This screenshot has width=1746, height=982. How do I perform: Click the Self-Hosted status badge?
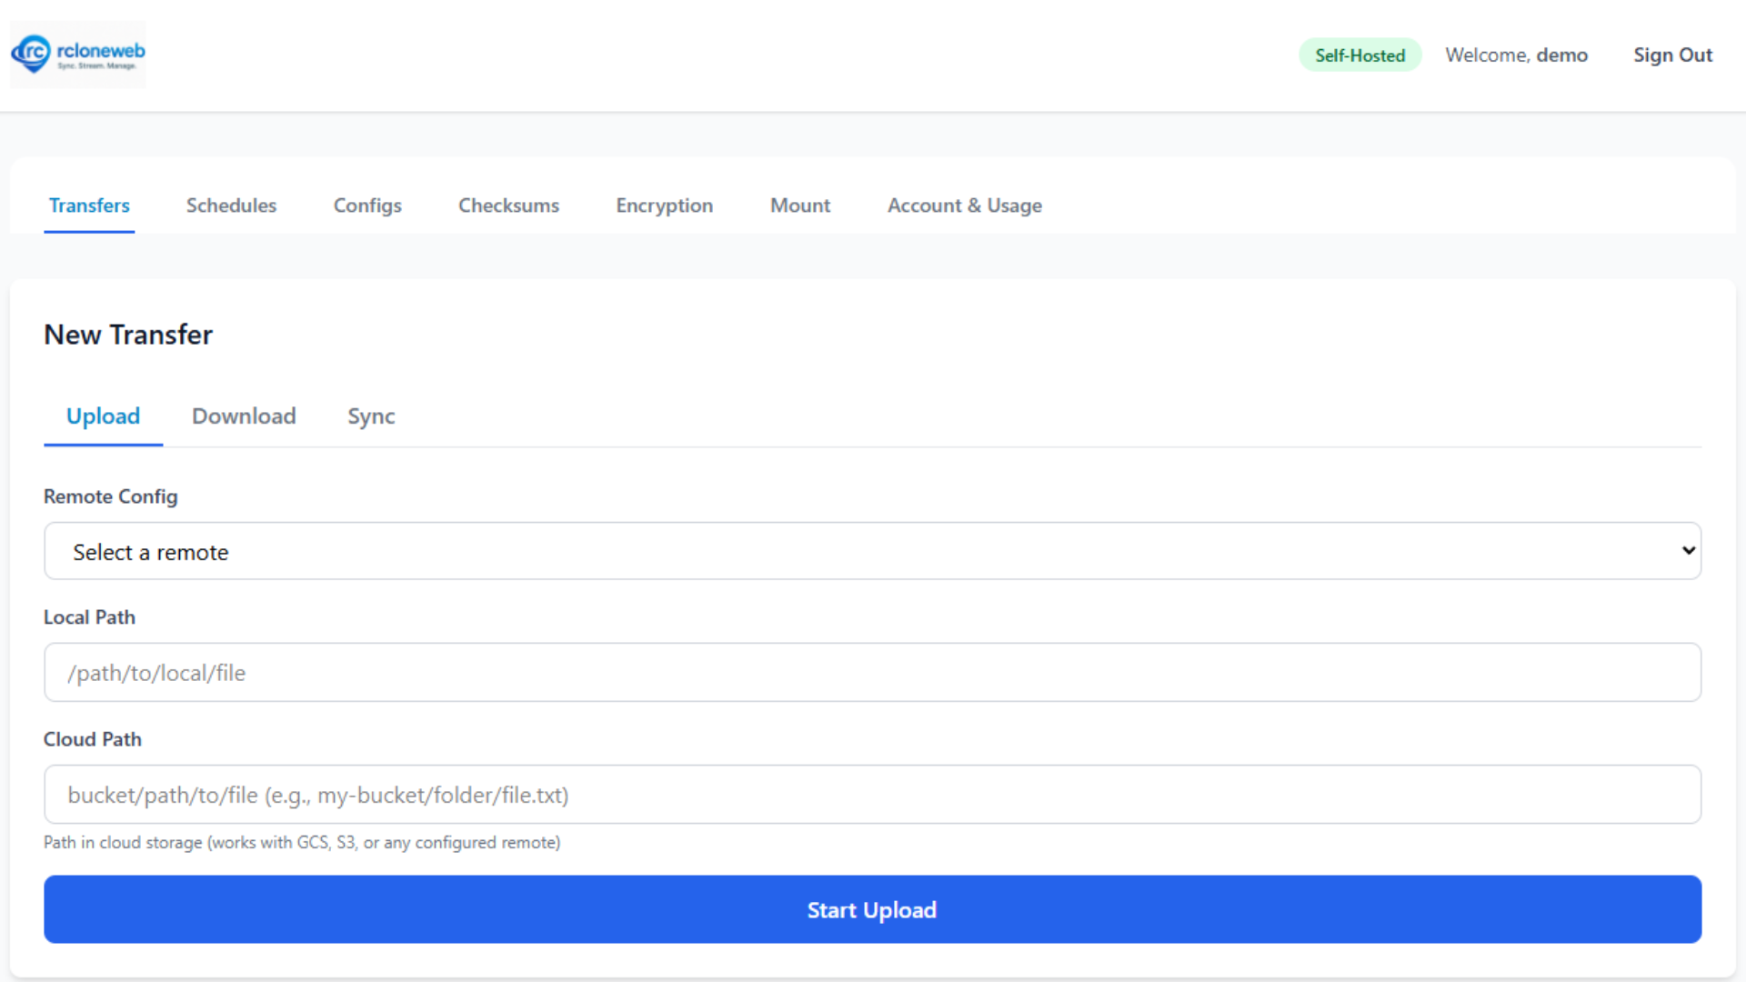(1360, 55)
